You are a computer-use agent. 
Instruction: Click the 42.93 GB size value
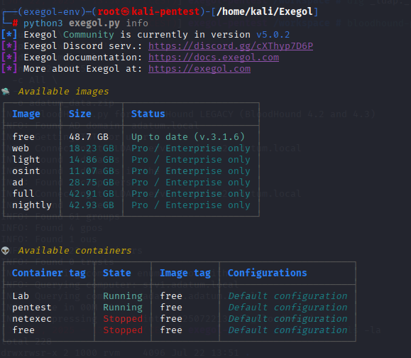(92, 205)
